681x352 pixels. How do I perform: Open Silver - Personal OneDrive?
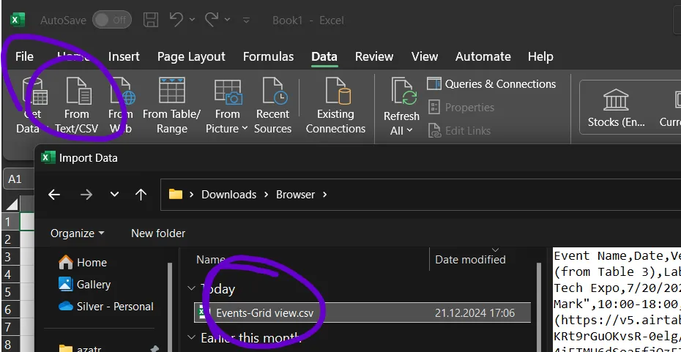click(x=106, y=307)
